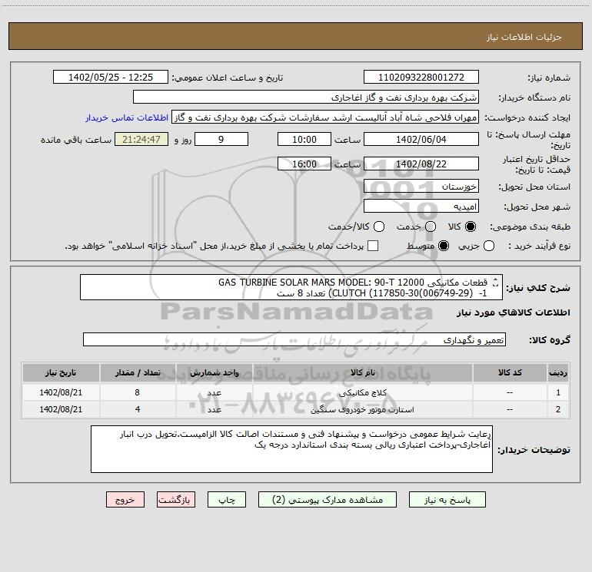Choose the جزیی purchase type radio

[489, 246]
